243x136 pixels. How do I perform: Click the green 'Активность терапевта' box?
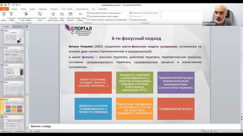point(135,82)
